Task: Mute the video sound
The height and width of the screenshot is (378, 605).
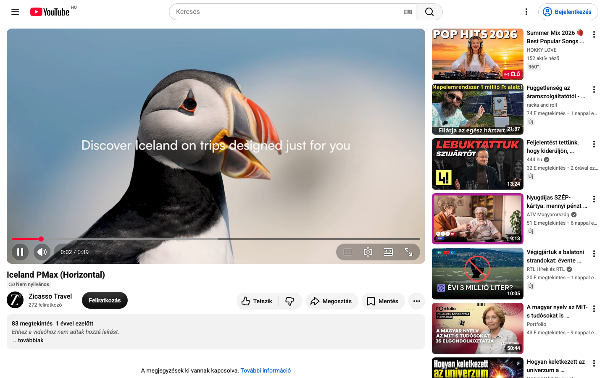Action: tap(42, 252)
